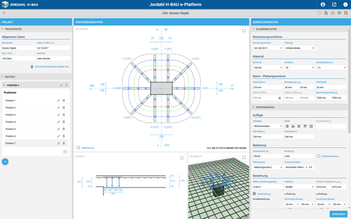Collapse the Allgemeine Daten section
Screen dimensions: 351x219
254,29
